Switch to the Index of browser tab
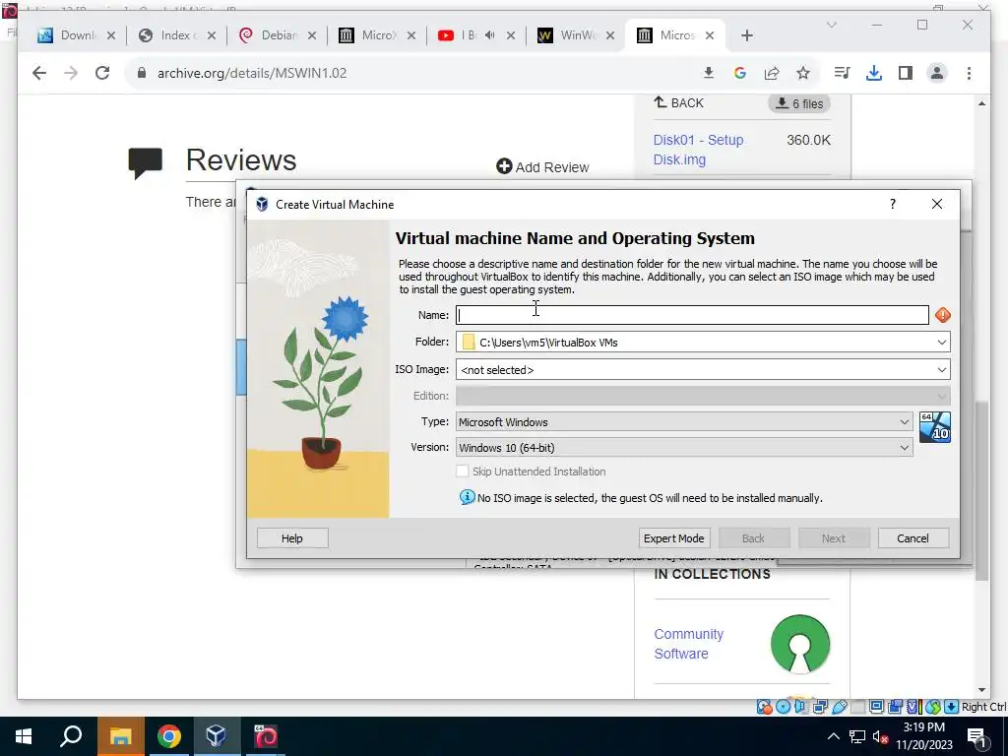The image size is (1008, 756). [176, 35]
